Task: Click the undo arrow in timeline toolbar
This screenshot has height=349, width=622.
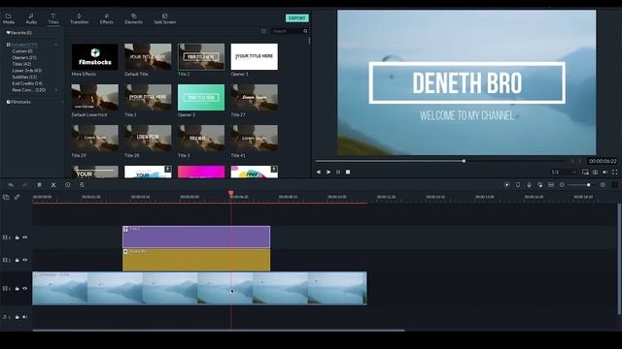Action: pyautogui.click(x=11, y=185)
